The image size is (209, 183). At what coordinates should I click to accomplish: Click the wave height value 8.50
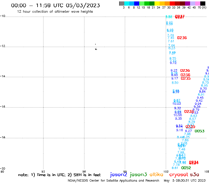pyautogui.click(x=175, y=83)
